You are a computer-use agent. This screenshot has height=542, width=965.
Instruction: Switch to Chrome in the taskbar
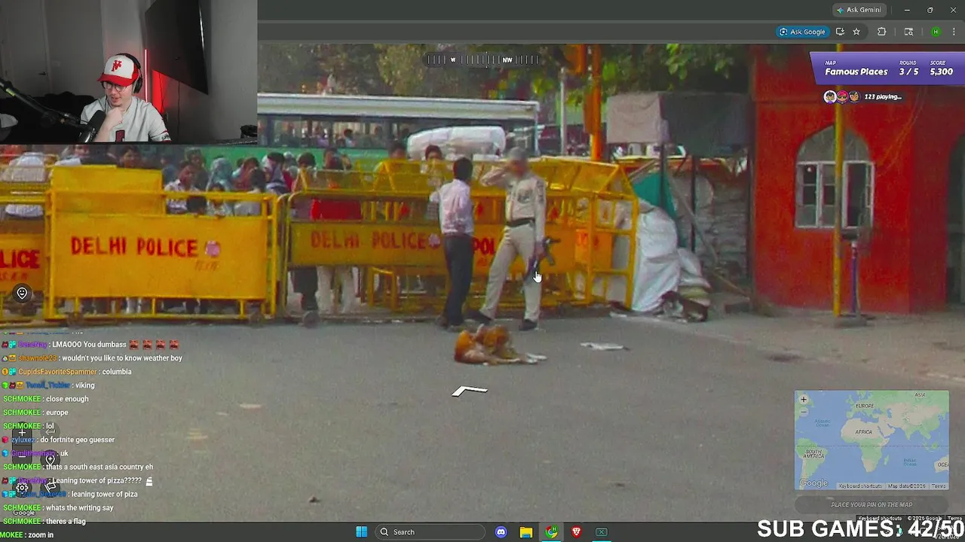coord(552,532)
